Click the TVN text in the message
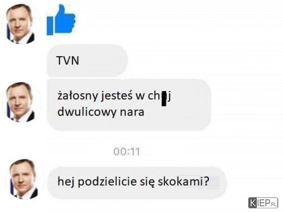 click(68, 61)
